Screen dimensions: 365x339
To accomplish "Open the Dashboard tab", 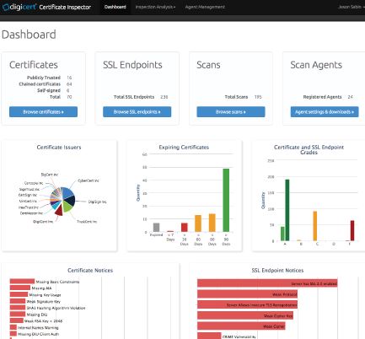I will point(115,7).
